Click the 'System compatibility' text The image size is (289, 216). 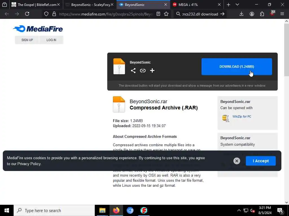238,145
